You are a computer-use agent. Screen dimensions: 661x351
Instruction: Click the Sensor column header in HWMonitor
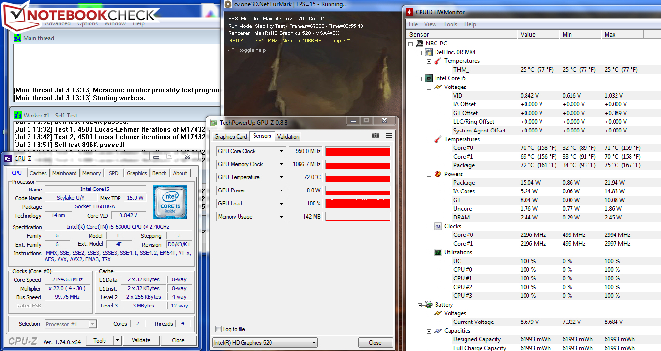point(462,35)
